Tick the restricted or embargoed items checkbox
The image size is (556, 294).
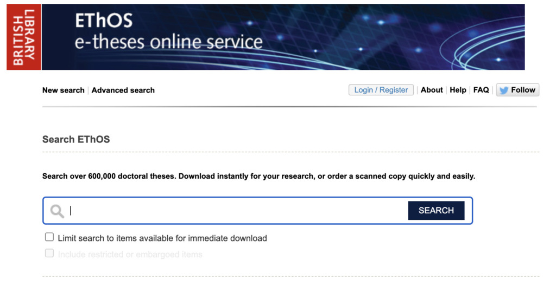point(49,253)
